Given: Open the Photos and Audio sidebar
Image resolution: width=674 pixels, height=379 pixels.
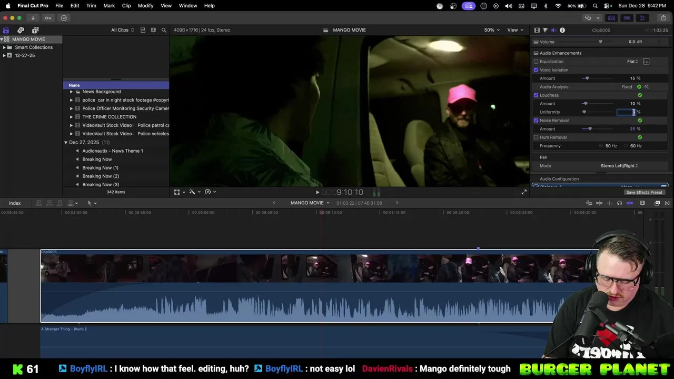Looking at the screenshot, I should 21,30.
